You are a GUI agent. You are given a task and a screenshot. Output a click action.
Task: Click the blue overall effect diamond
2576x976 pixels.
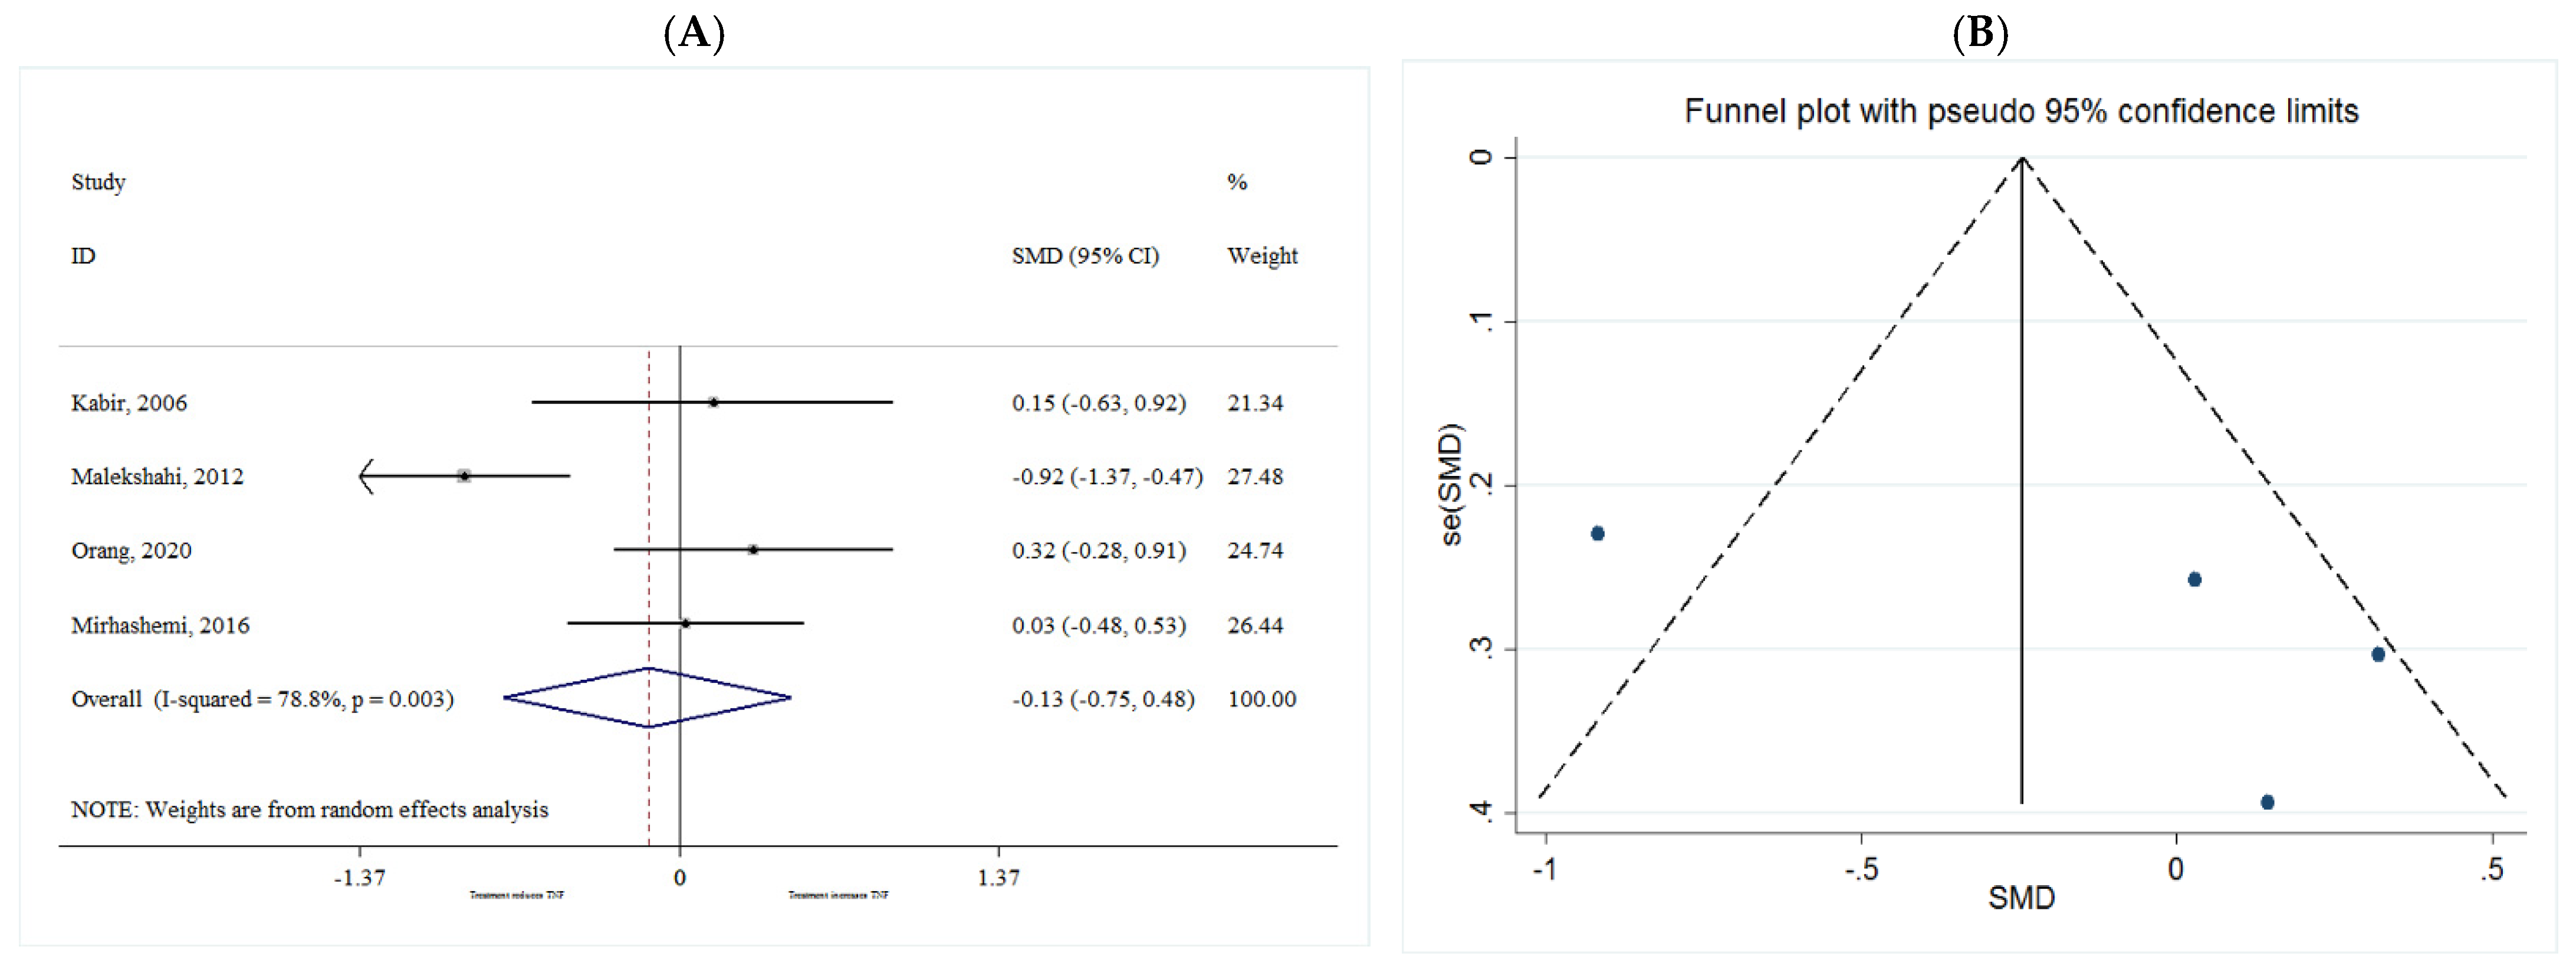(648, 698)
